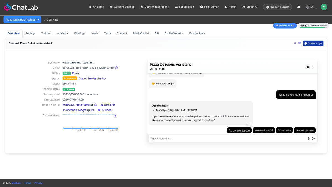
Task: Click Customize the chatbot link
Action: 92,78
